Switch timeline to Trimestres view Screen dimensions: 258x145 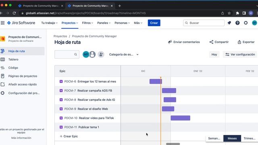[x=250, y=139]
